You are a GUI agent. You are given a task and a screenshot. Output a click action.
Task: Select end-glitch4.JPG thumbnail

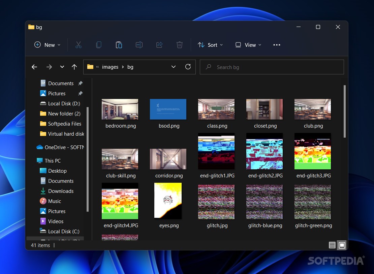[x=120, y=201]
